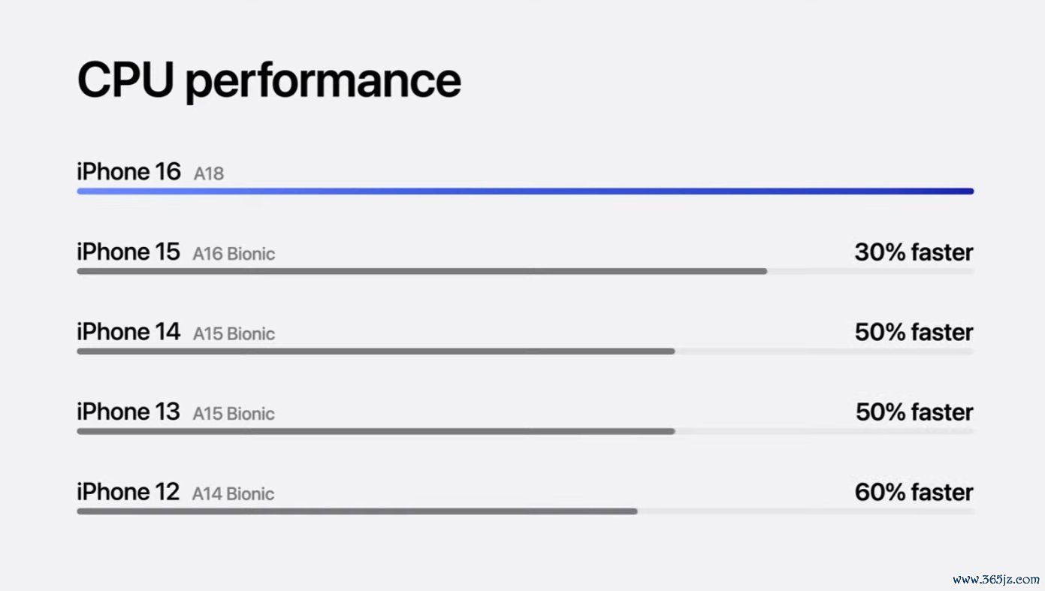Click the "30% faster" text
The height and width of the screenshot is (591, 1045).
914,252
